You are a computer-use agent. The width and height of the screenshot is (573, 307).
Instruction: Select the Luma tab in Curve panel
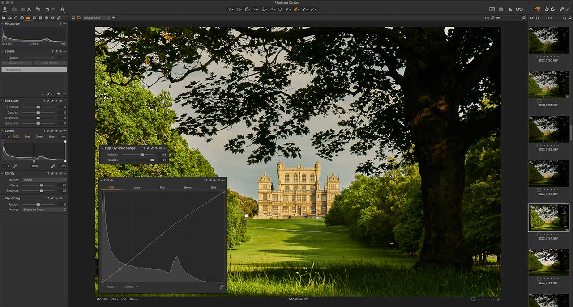pos(137,187)
